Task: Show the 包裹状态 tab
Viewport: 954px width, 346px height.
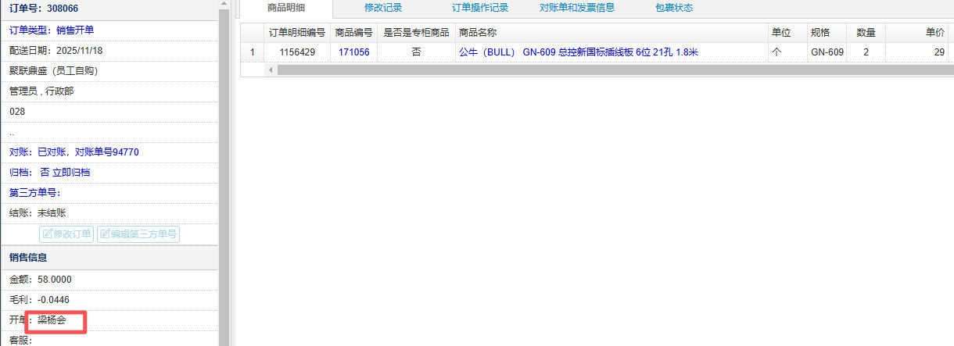Action: [674, 8]
